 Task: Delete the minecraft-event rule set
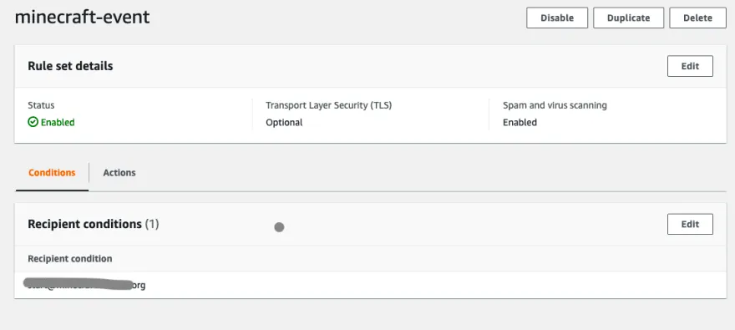pyautogui.click(x=697, y=18)
